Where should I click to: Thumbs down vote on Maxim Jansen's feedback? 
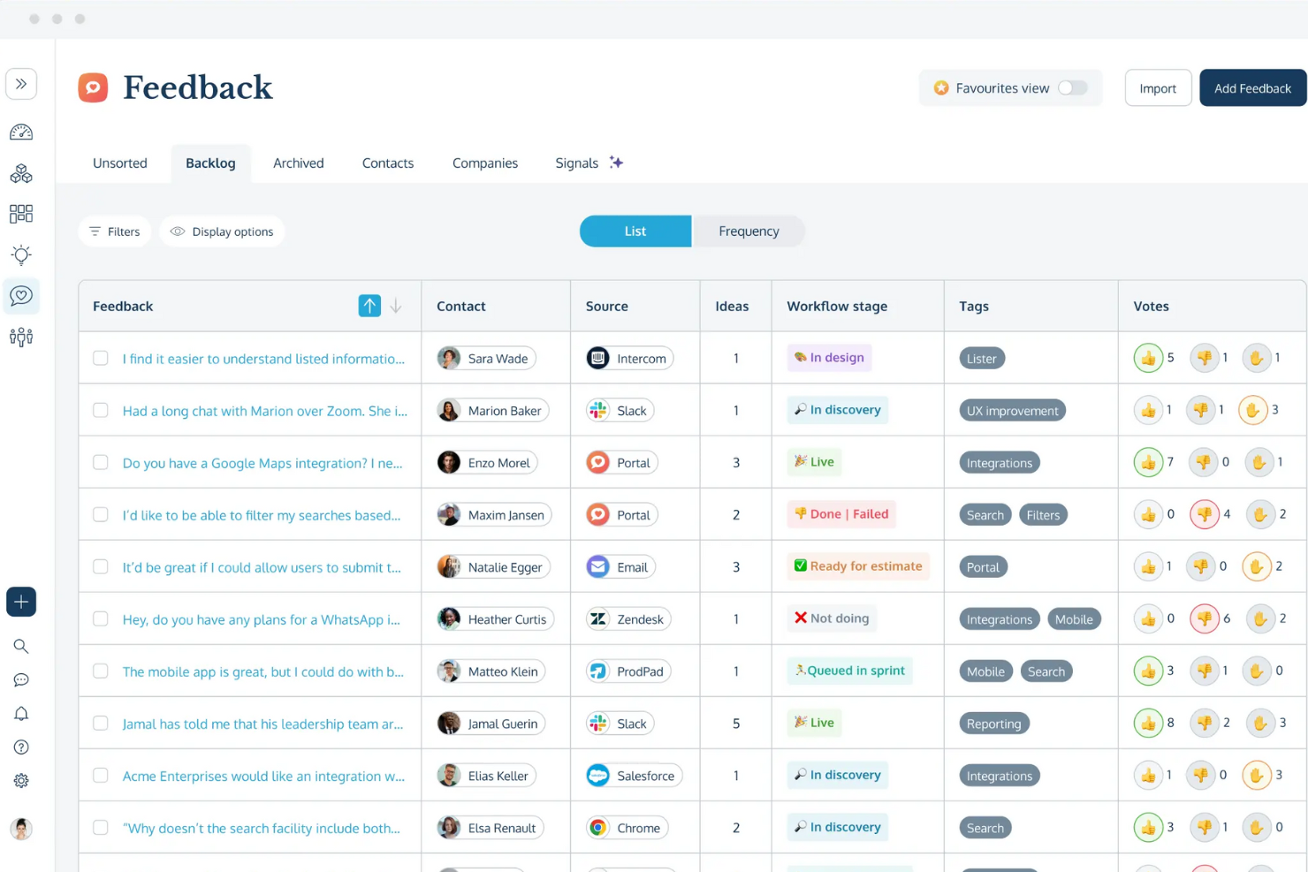pyautogui.click(x=1205, y=514)
